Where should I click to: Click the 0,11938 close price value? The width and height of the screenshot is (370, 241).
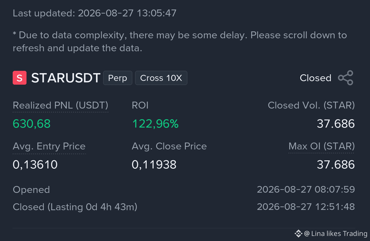(154, 165)
